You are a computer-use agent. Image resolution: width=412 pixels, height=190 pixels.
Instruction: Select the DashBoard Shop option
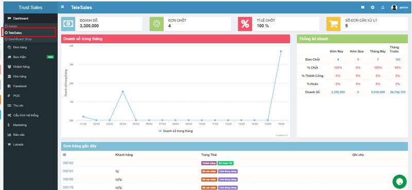[x=19, y=39]
